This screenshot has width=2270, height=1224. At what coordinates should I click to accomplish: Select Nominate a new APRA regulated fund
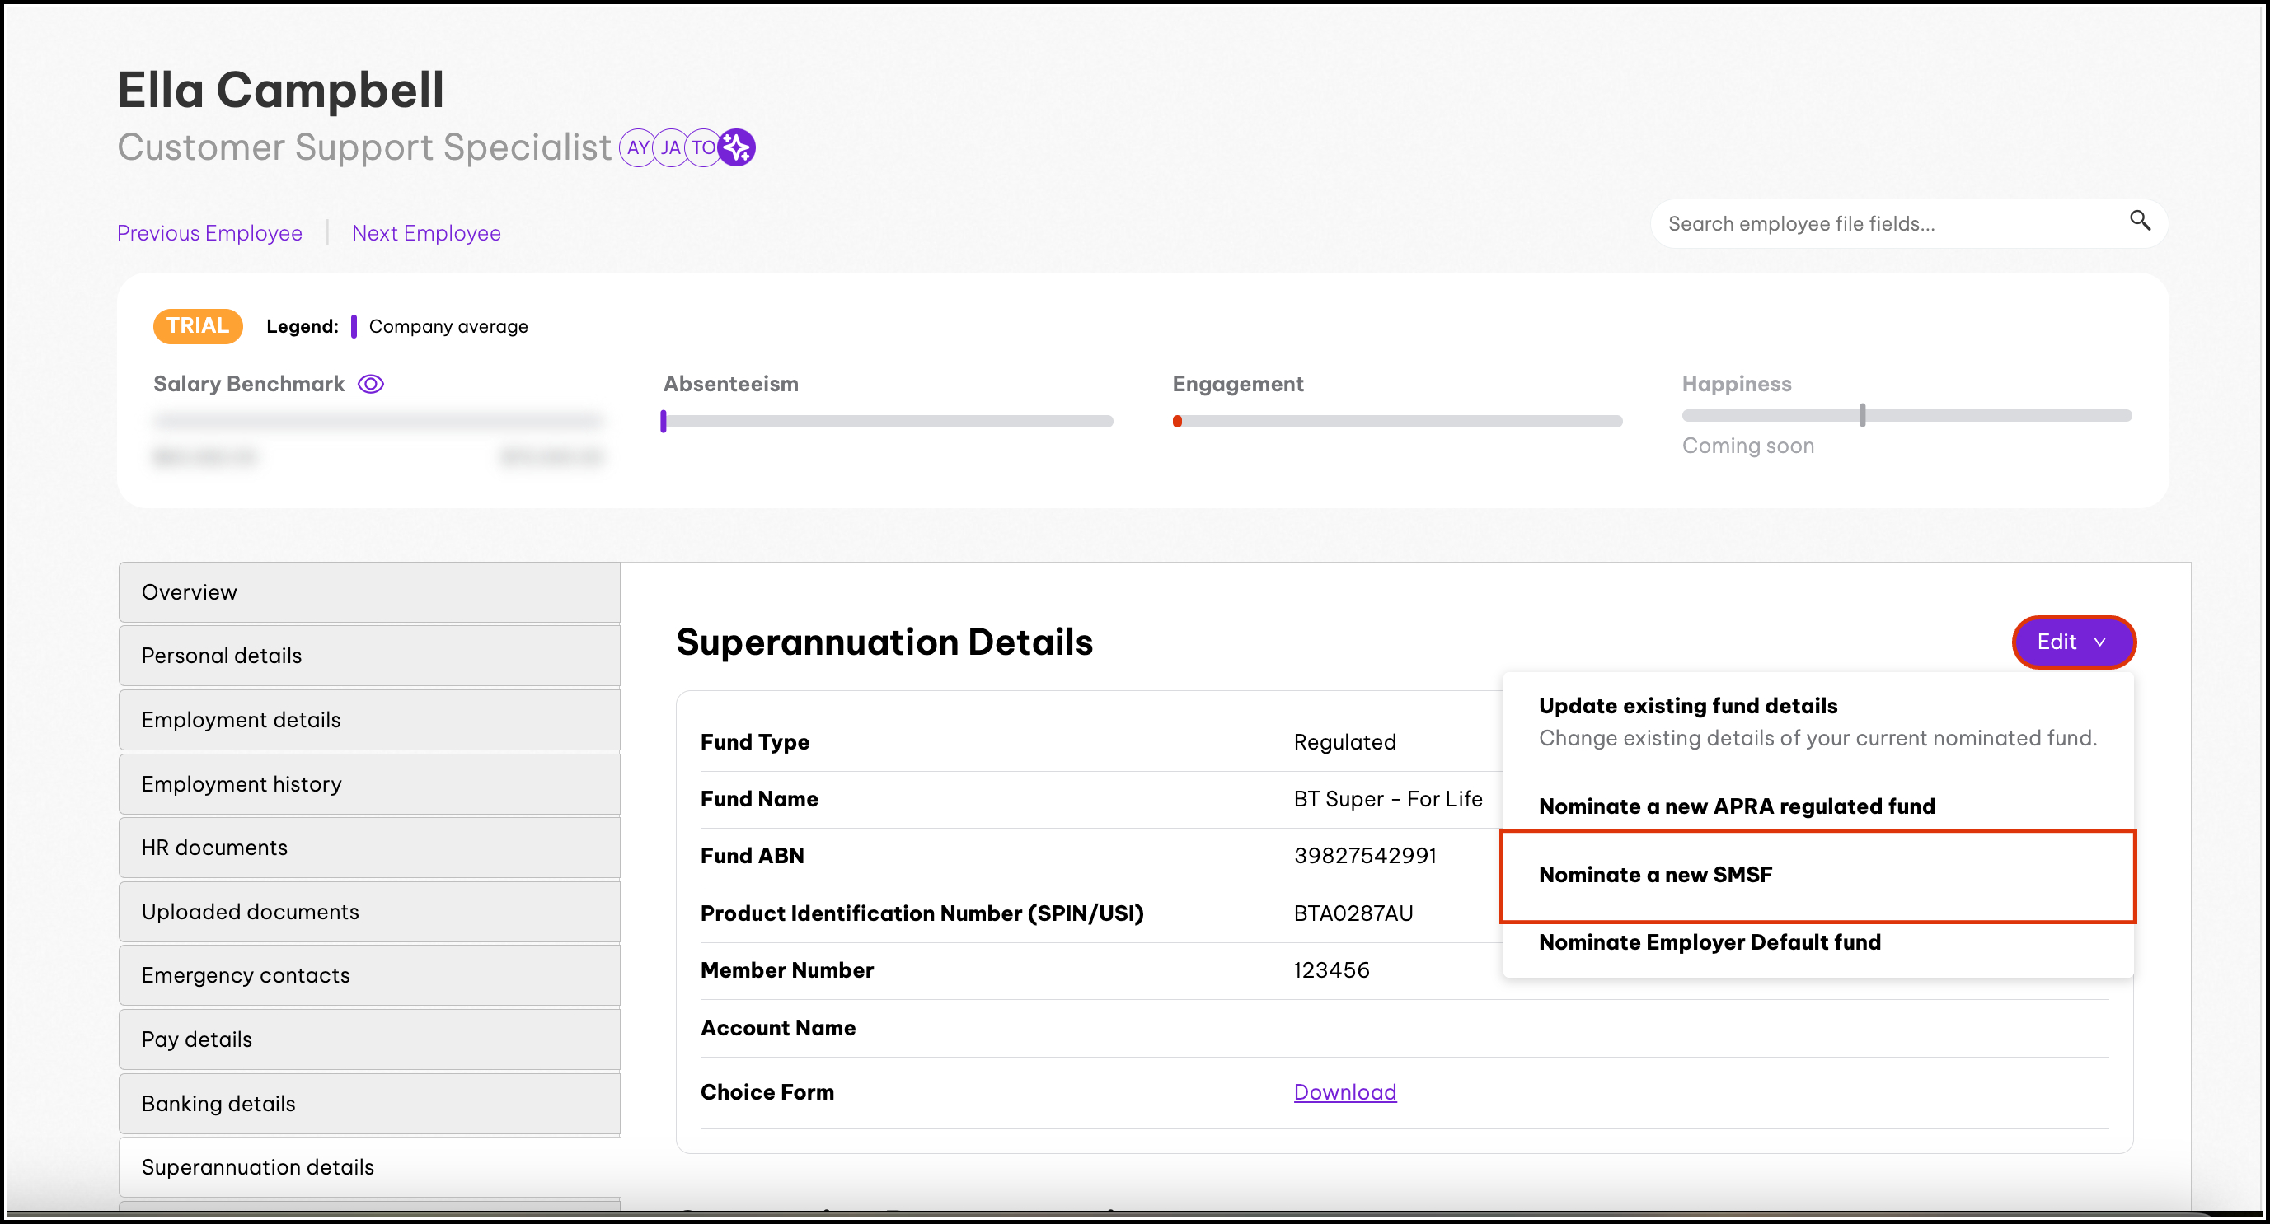(1736, 806)
